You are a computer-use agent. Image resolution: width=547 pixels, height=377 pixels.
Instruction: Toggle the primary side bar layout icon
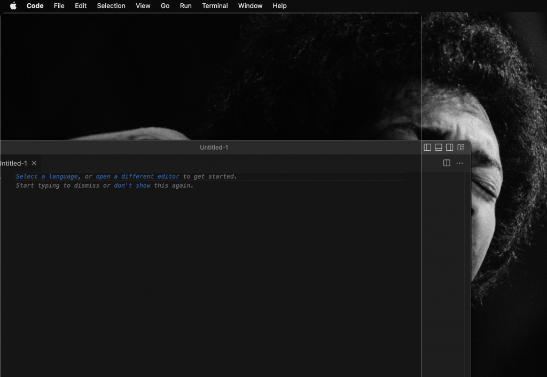(x=427, y=148)
